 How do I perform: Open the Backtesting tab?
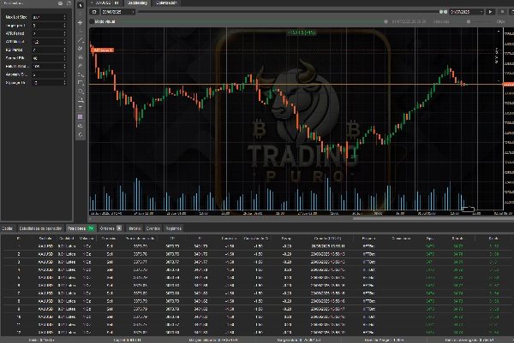pos(137,3)
